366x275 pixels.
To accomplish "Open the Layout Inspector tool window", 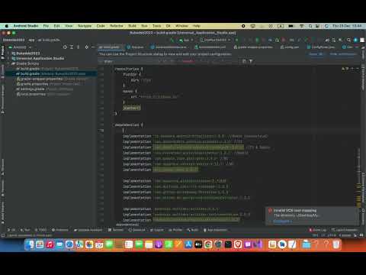I will tap(344, 230).
